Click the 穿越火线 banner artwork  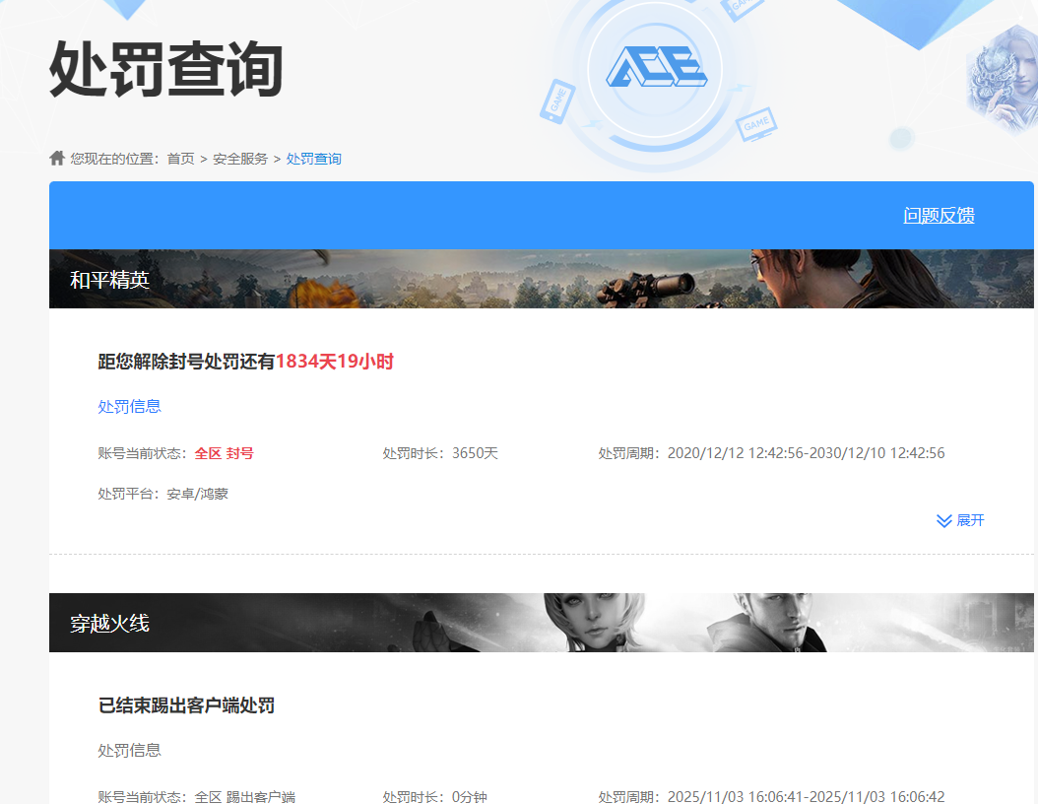542,622
